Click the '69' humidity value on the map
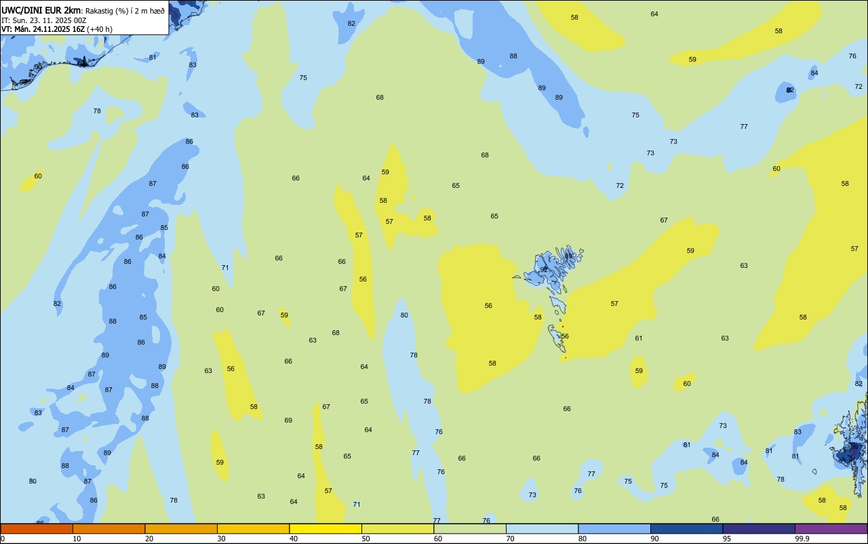Viewport: 868px width, 544px height. point(288,420)
